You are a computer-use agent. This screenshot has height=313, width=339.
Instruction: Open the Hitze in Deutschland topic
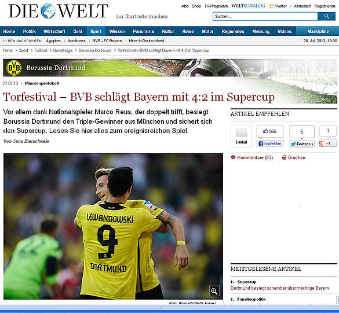pyautogui.click(x=147, y=41)
